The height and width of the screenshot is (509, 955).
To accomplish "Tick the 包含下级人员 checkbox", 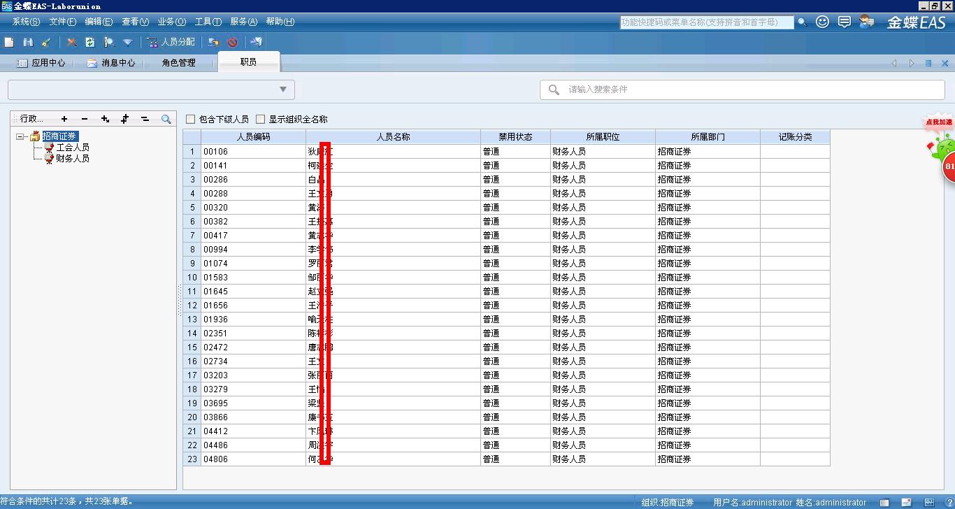I will coord(190,120).
